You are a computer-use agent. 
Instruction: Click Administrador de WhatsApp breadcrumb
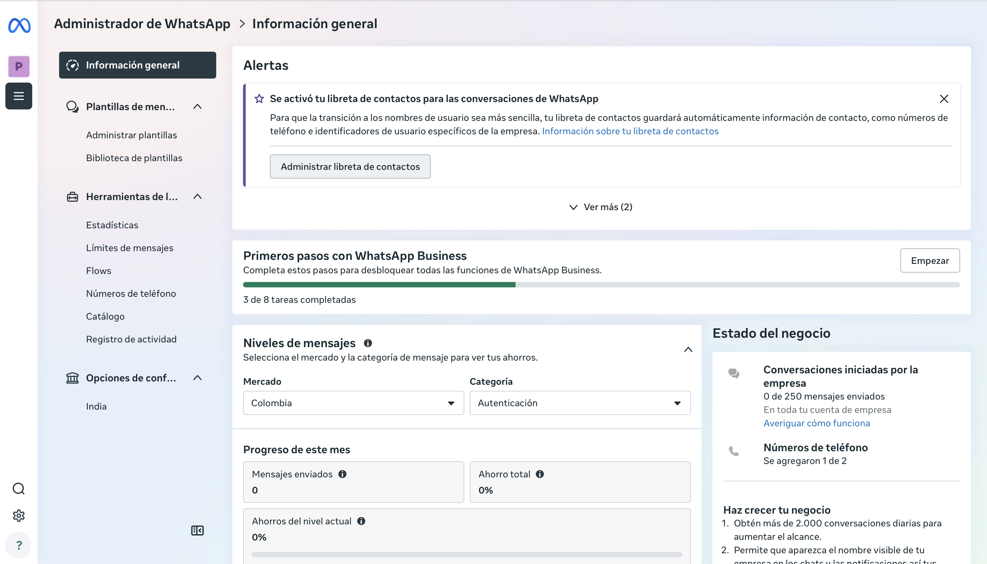tap(142, 23)
